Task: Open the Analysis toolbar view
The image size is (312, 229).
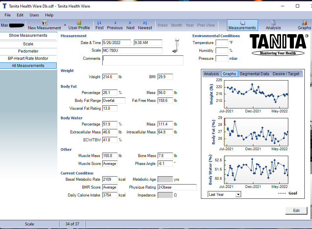Action: [273, 25]
